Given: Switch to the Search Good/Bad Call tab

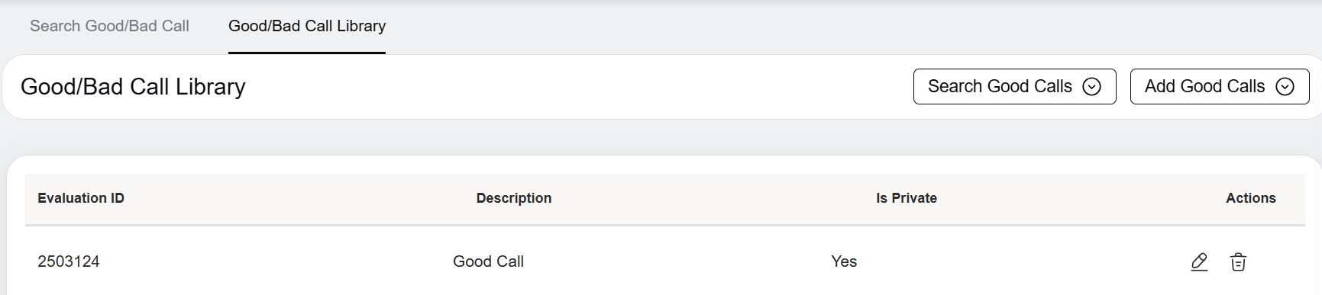Looking at the screenshot, I should click(x=109, y=26).
